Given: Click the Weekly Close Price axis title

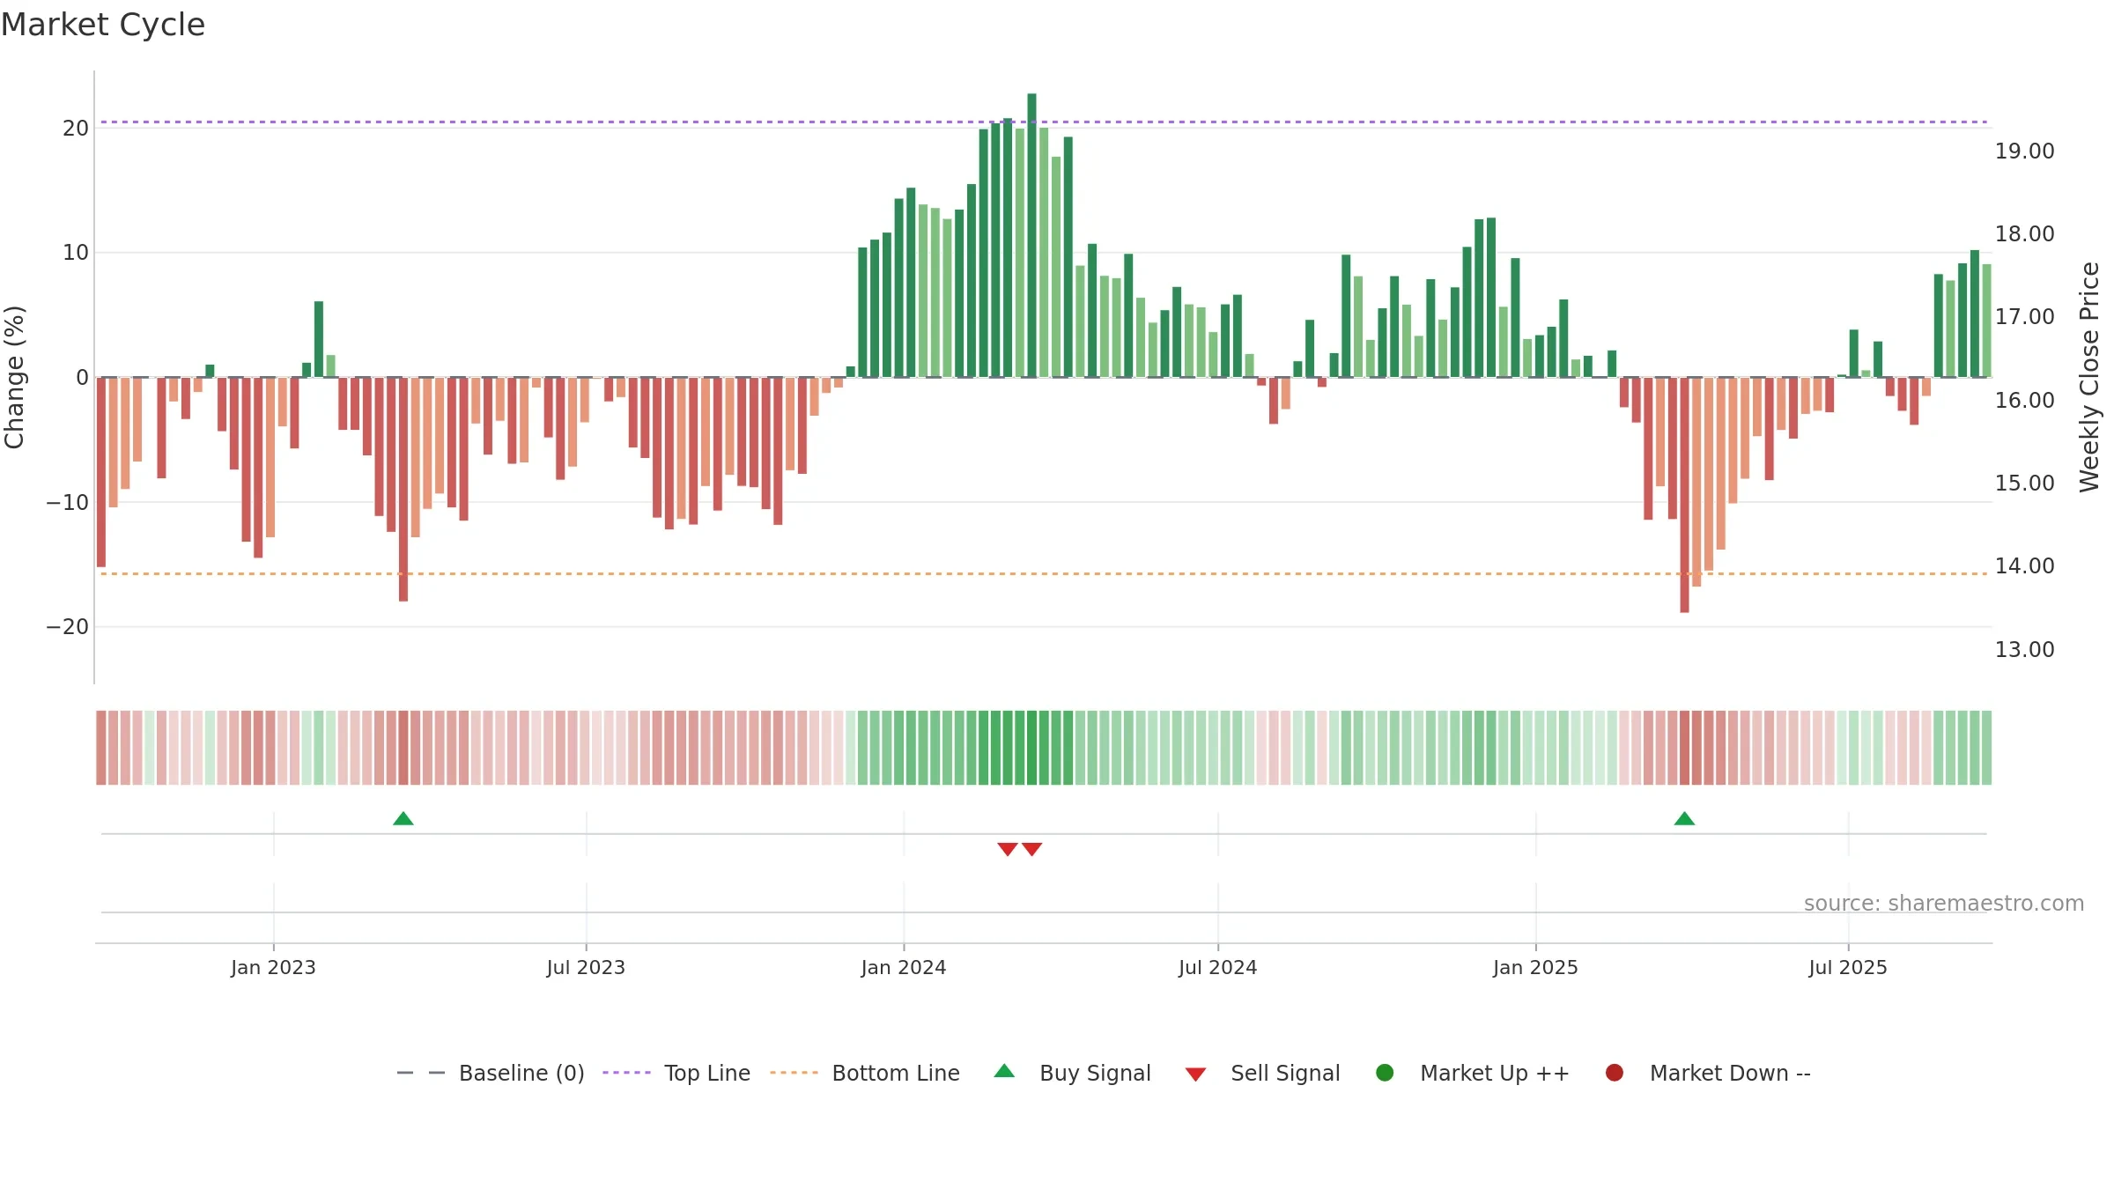Looking at the screenshot, I should click(2089, 377).
